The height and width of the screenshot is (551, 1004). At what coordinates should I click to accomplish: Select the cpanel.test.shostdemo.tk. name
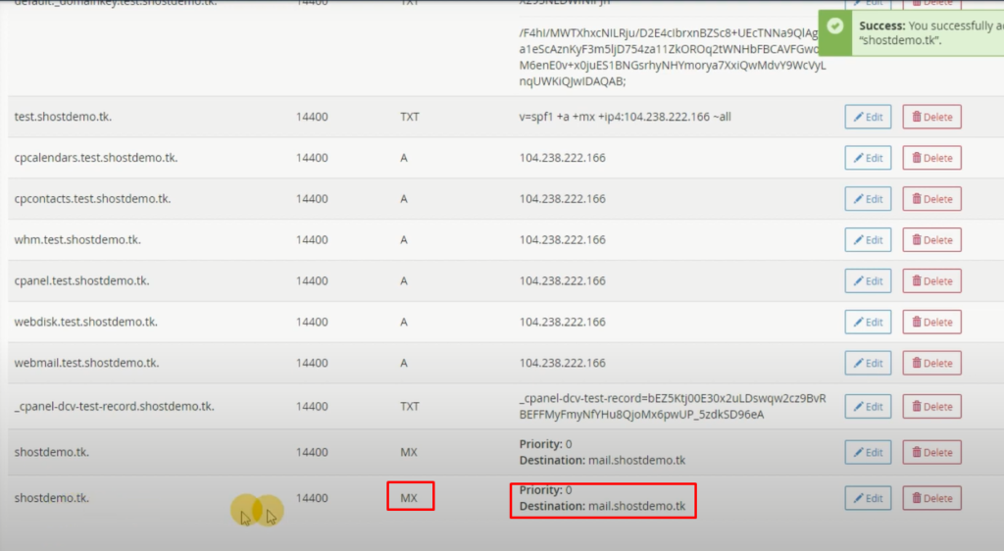coord(82,280)
